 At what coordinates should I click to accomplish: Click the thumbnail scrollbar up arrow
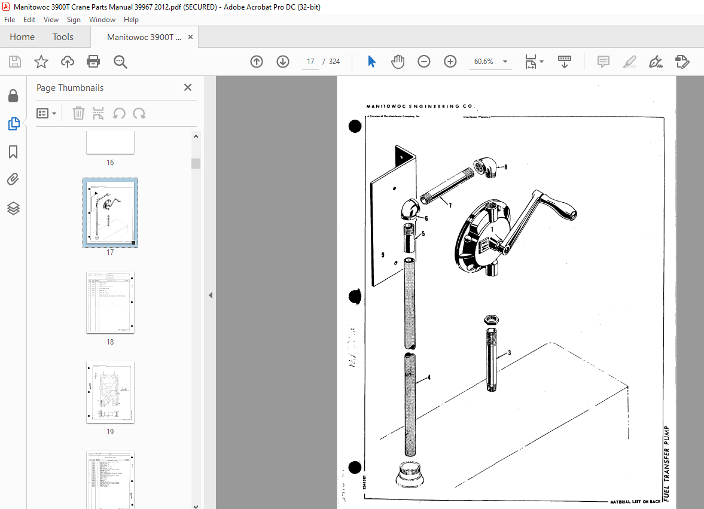tap(196, 136)
